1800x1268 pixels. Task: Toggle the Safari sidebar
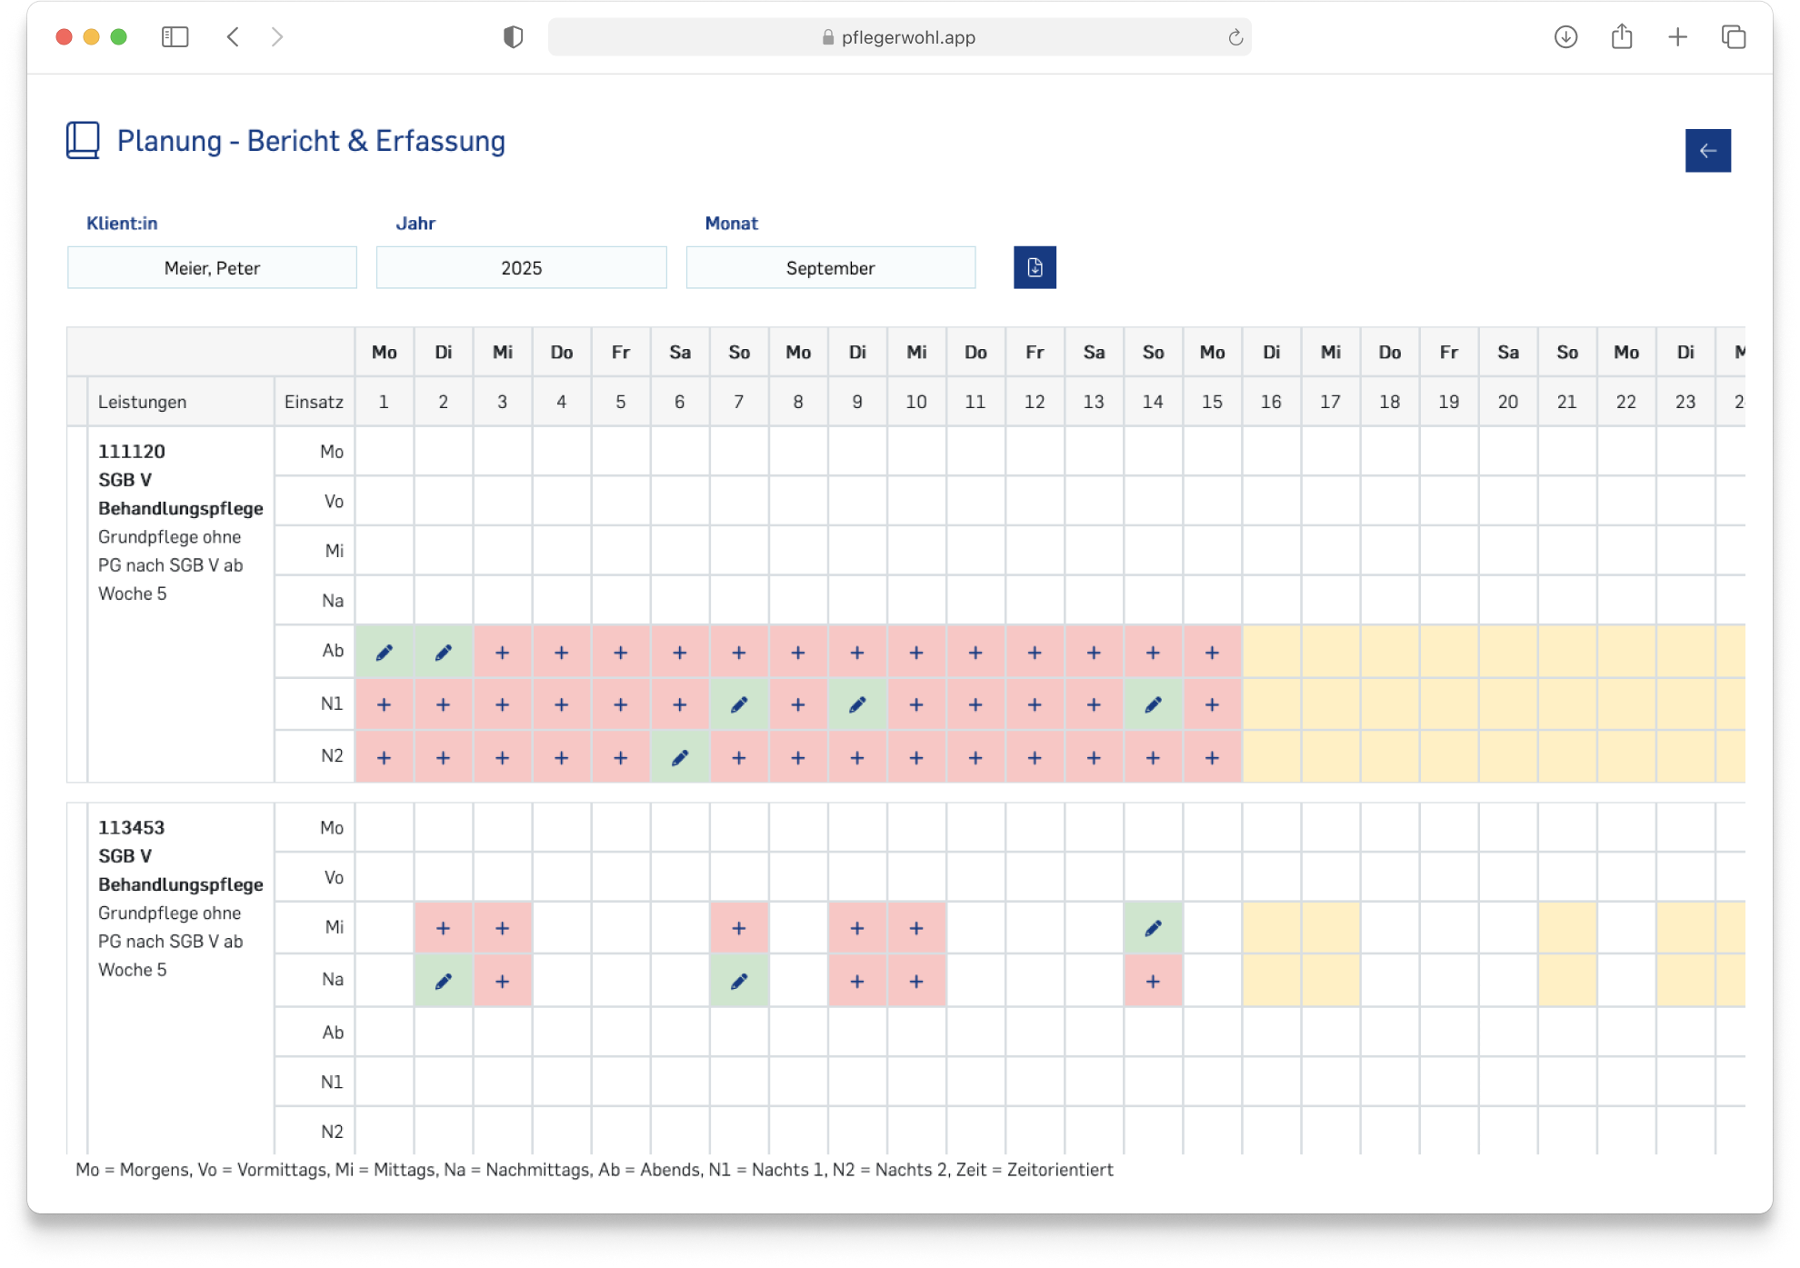coord(175,37)
